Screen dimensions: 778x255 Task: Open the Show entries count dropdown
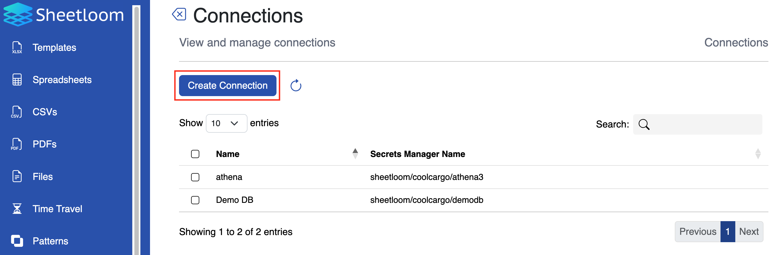pyautogui.click(x=226, y=123)
